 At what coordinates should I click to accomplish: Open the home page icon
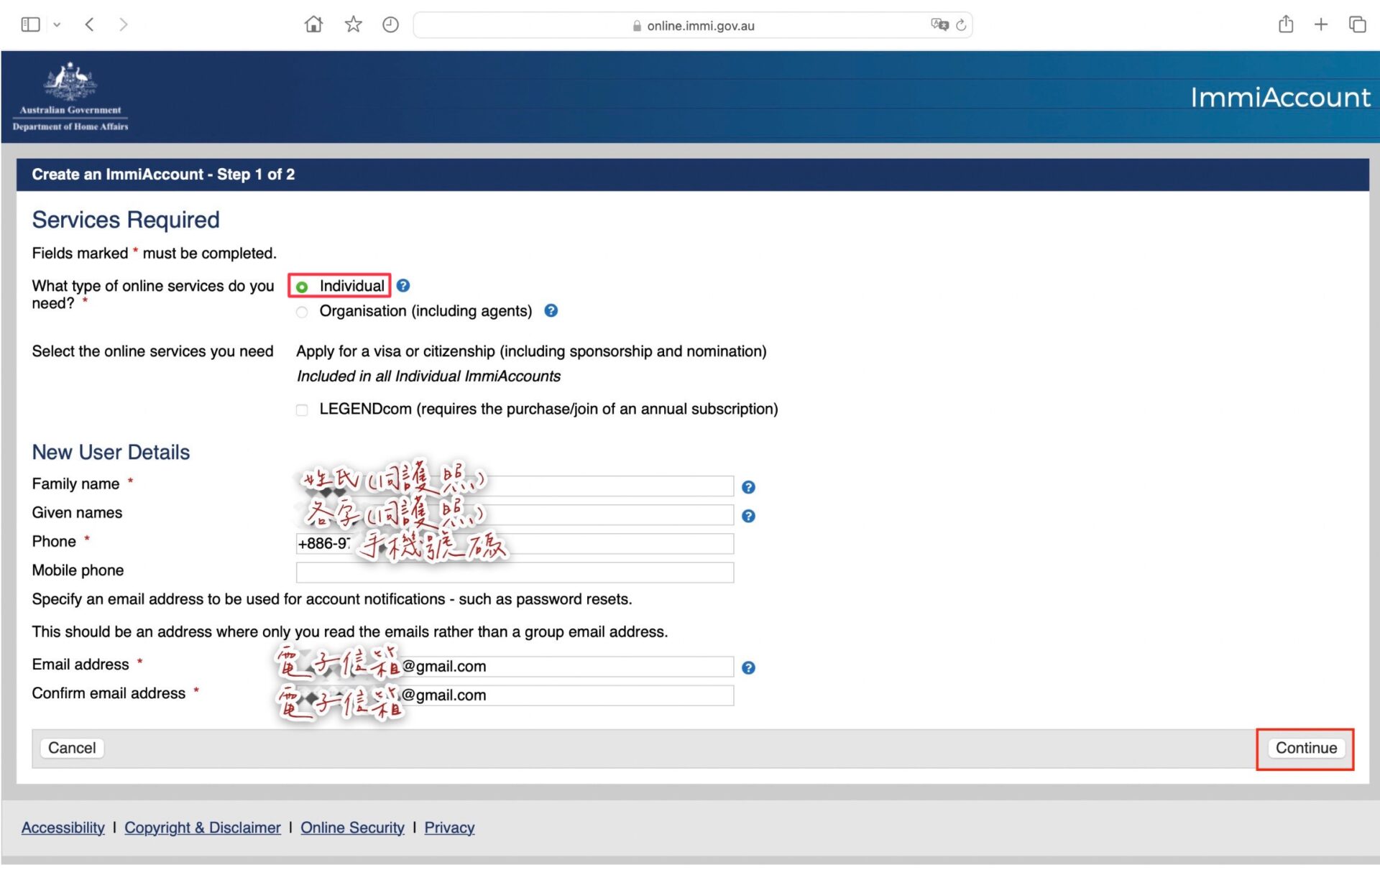pyautogui.click(x=313, y=24)
